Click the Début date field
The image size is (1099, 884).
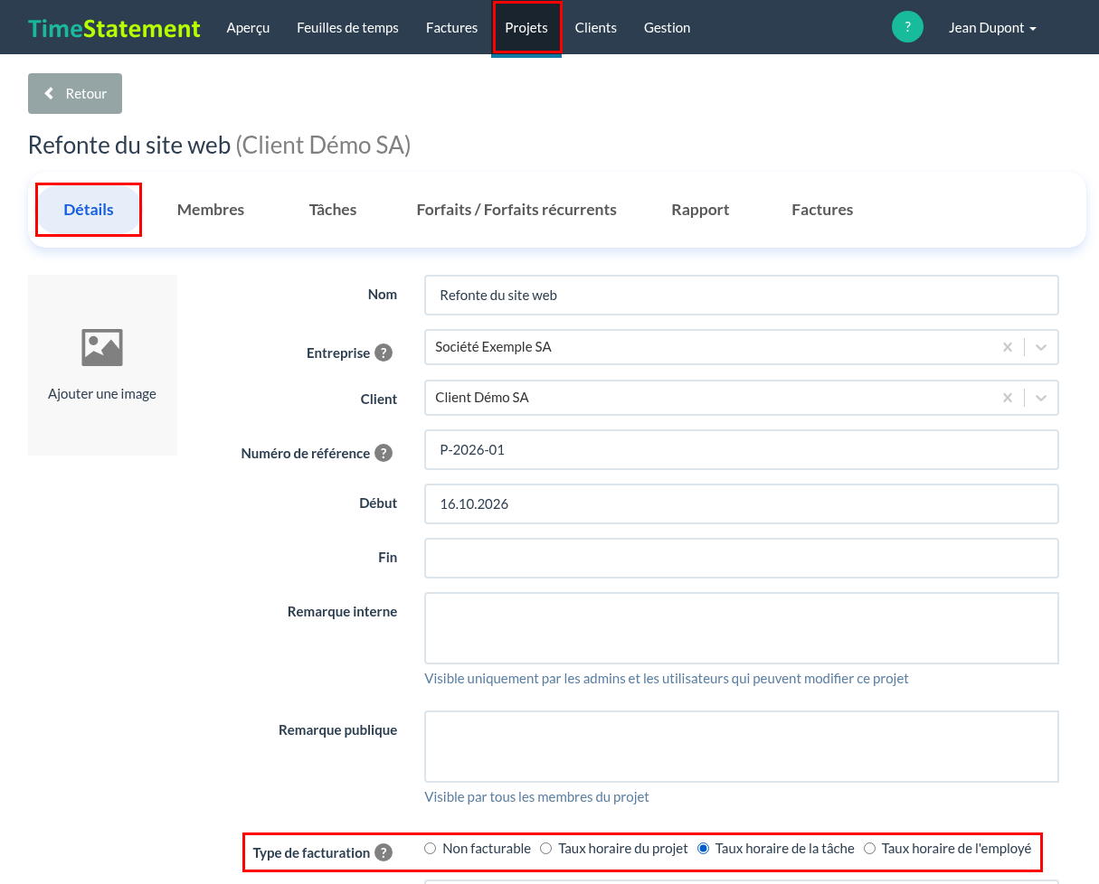(x=742, y=503)
